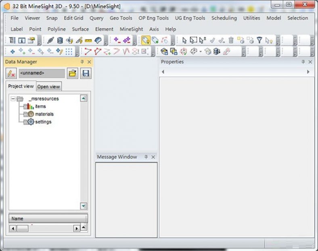Click the info 'i' toolbar icon
Screen dimensions: 318x251
[22, 40]
